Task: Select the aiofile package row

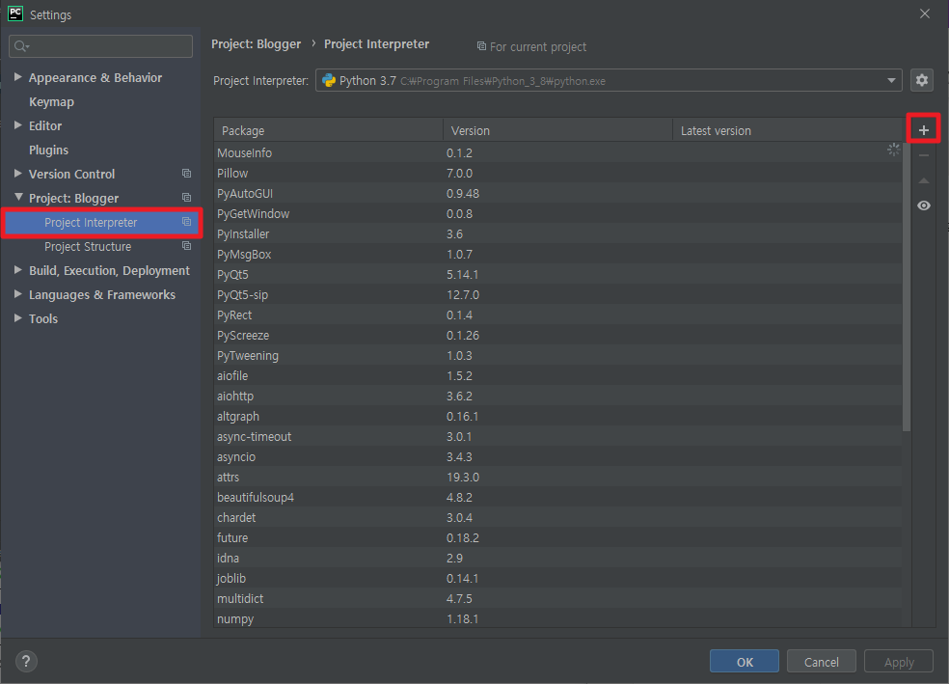Action: [x=558, y=376]
